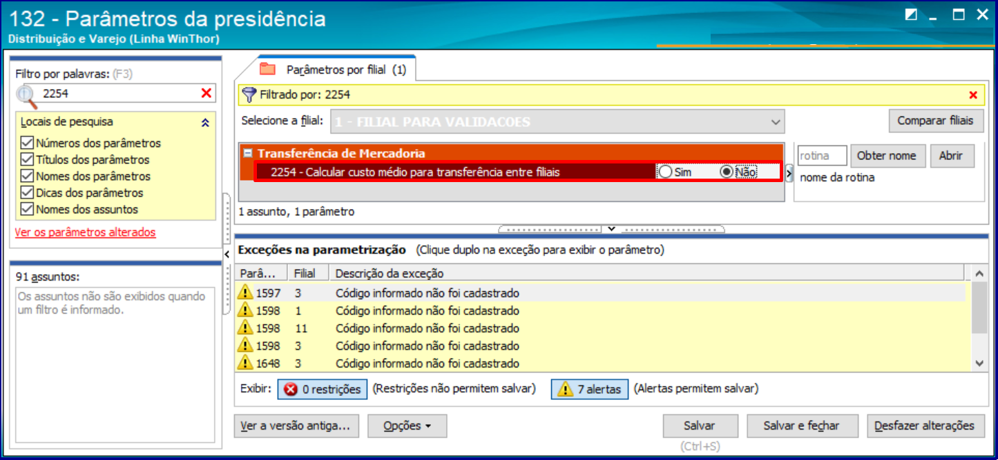Viewport: 998px width, 460px height.
Task: Click the 'Abrir' button
Action: tap(951, 156)
